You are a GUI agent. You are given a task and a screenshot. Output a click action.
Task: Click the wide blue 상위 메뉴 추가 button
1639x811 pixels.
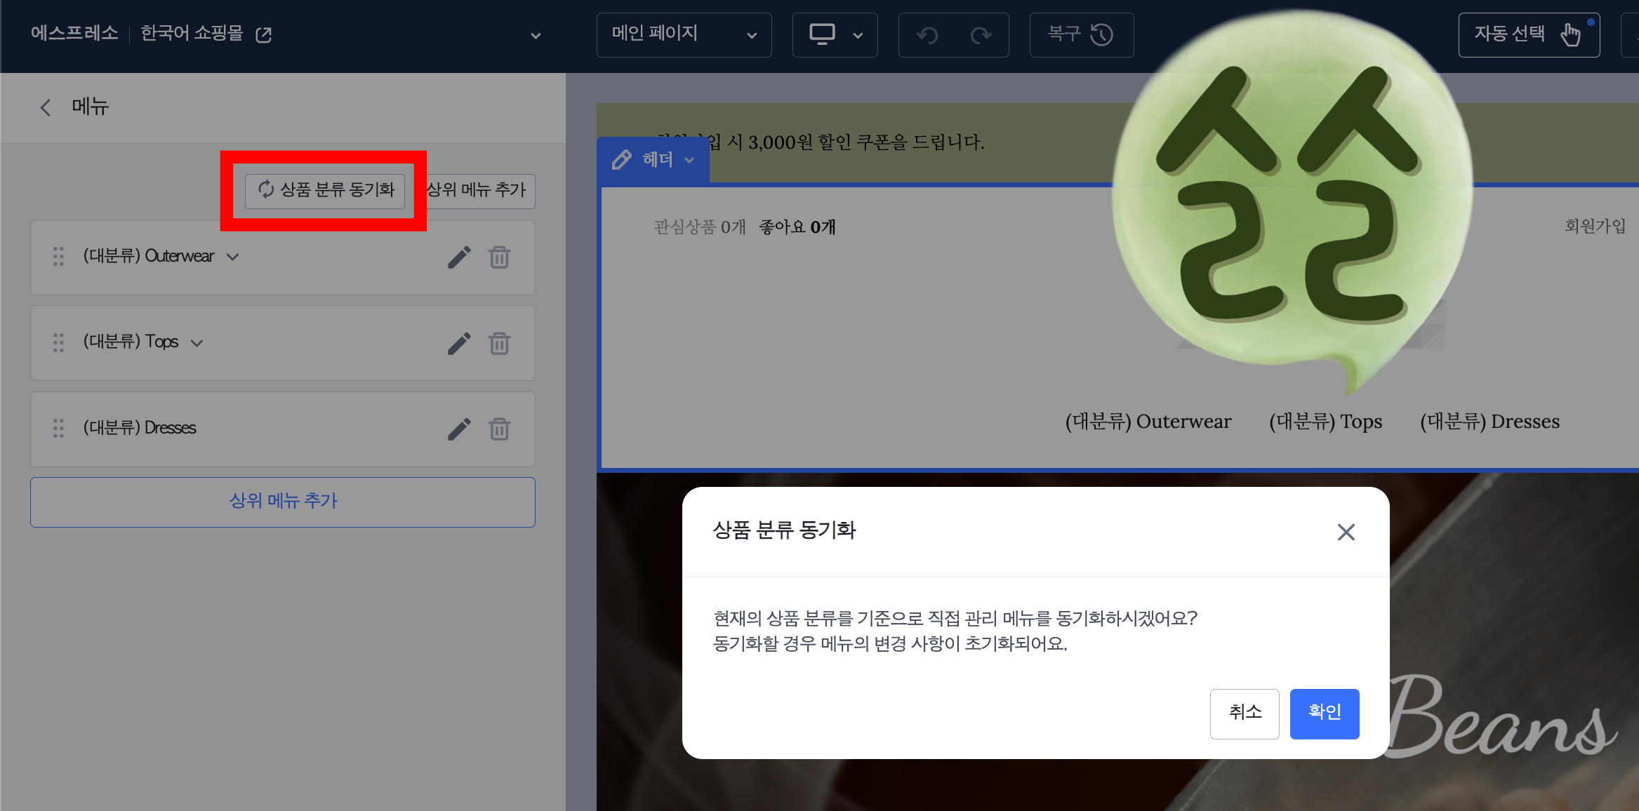tap(283, 502)
